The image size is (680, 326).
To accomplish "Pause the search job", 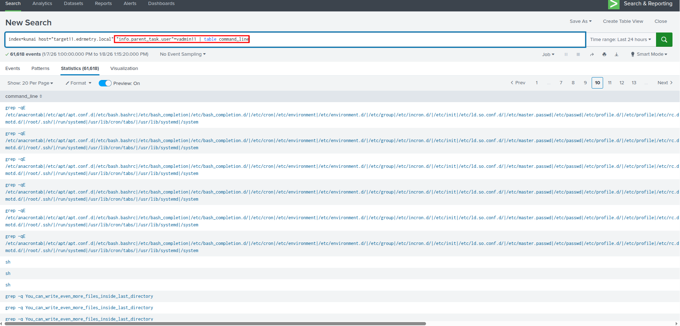I will coord(566,55).
